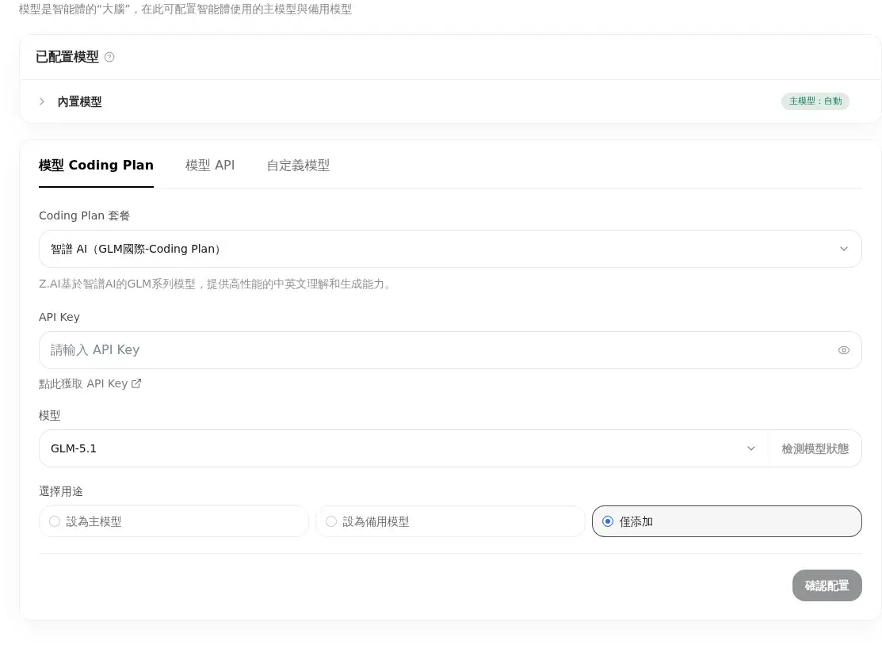The image size is (882, 671).
Task: Select the 設為主模型 radio option
Action: coord(174,521)
